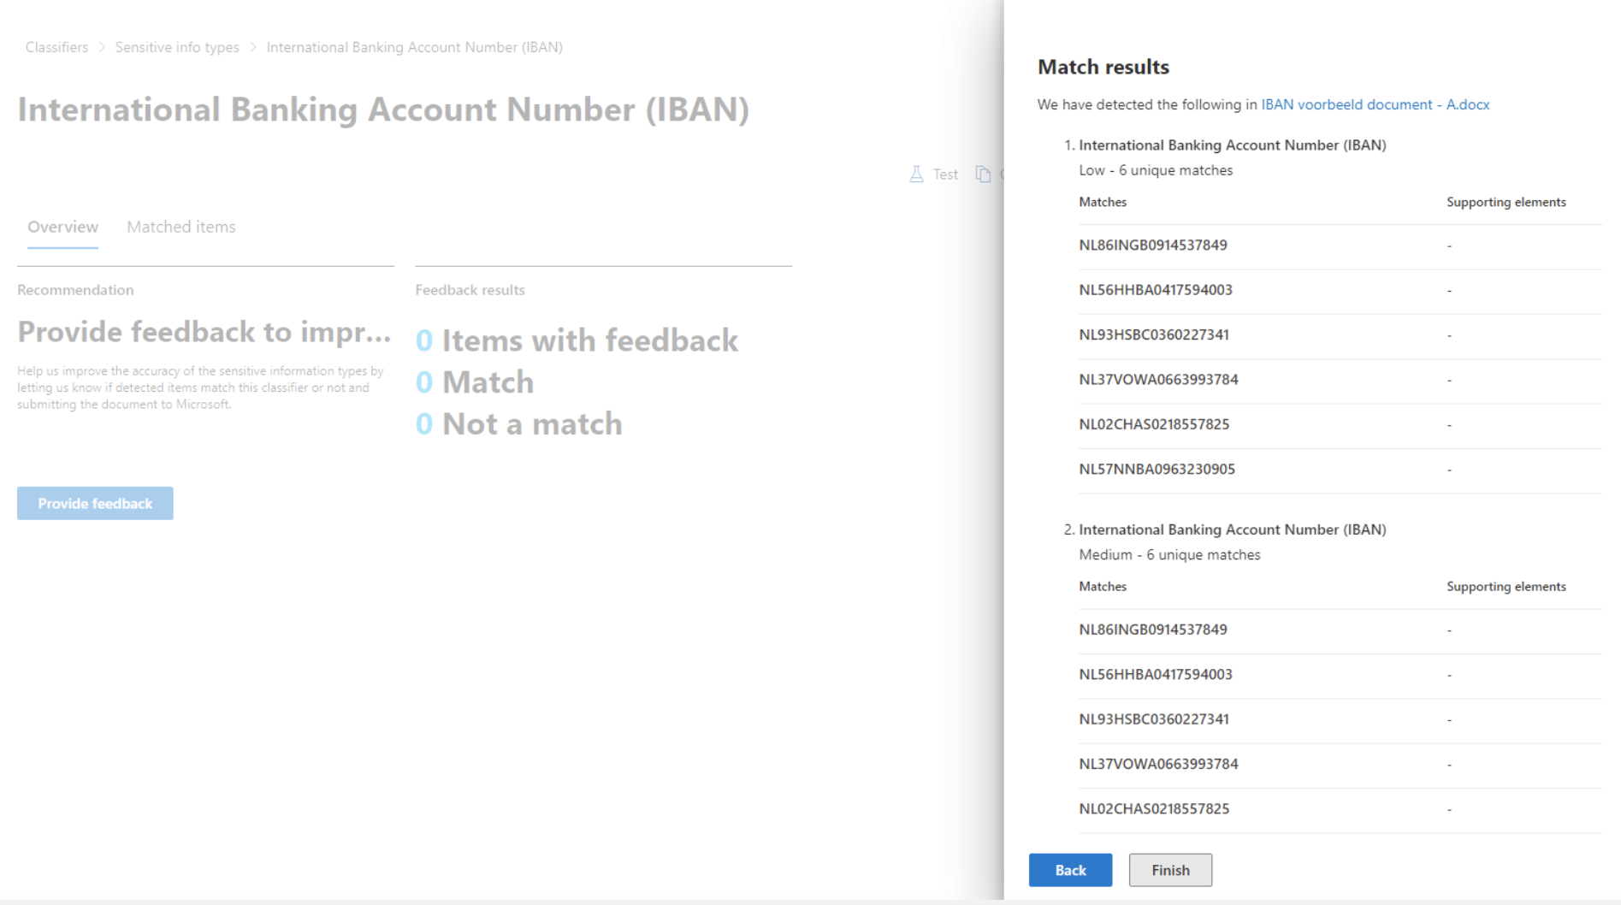Select NL37VOWA0663993784 in Low matches
The height and width of the screenshot is (905, 1621).
1158,380
